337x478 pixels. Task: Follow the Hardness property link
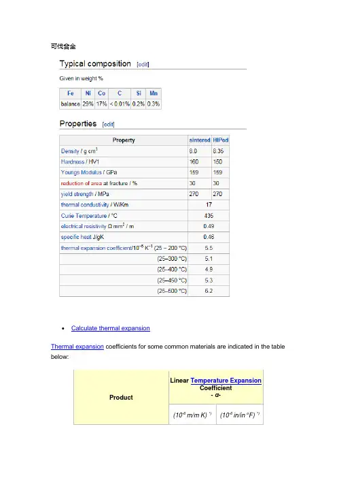pyautogui.click(x=73, y=162)
